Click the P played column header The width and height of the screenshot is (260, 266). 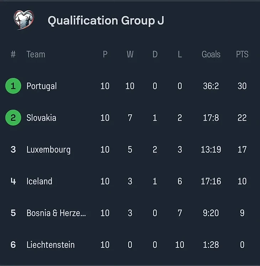pyautogui.click(x=105, y=54)
